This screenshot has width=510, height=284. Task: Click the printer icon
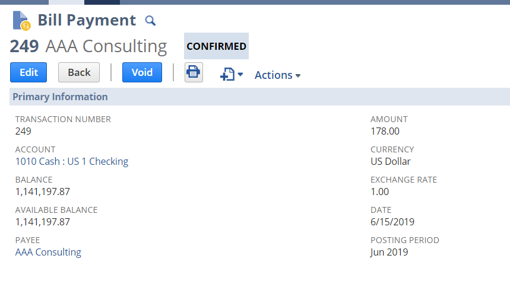194,72
